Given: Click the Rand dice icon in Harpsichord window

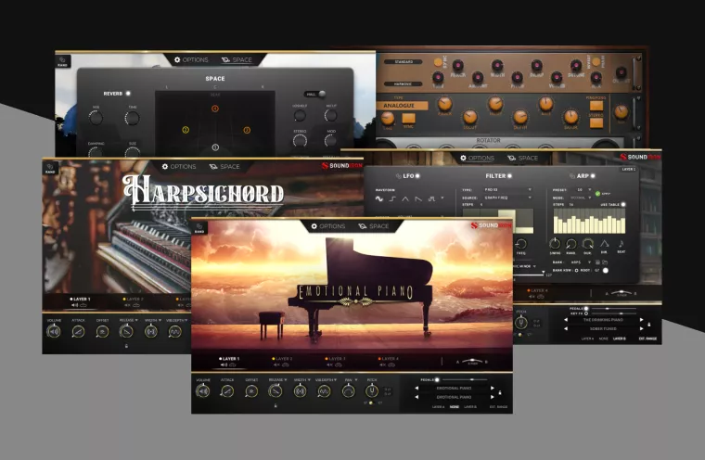Looking at the screenshot, I should click(x=50, y=168).
